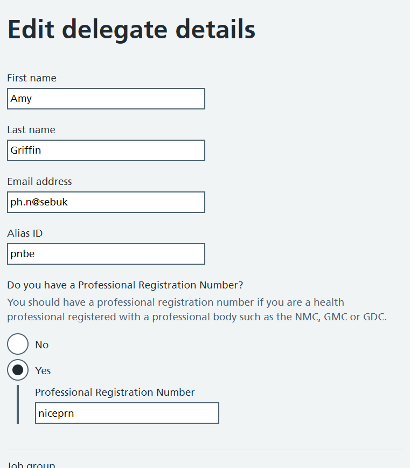Click the vertical bar beside the conditional PRN field

pyautogui.click(x=18, y=404)
